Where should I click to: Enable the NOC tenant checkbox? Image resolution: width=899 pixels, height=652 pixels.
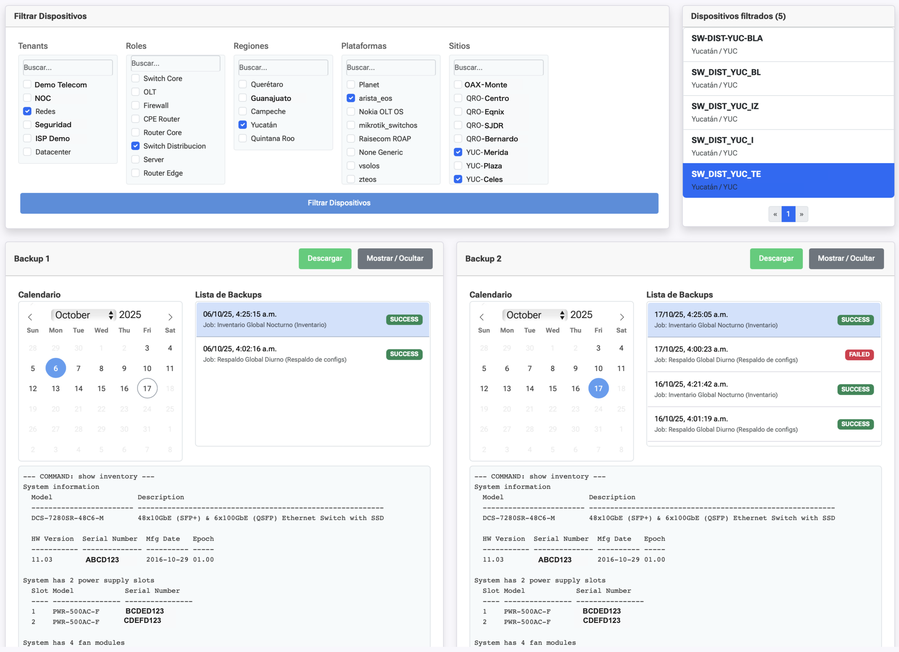27,98
